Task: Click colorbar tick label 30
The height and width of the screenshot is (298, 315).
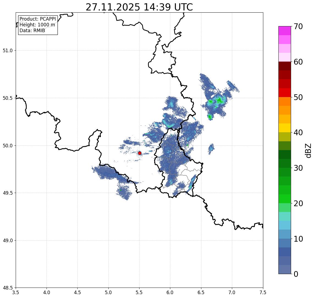Action: [298, 168]
